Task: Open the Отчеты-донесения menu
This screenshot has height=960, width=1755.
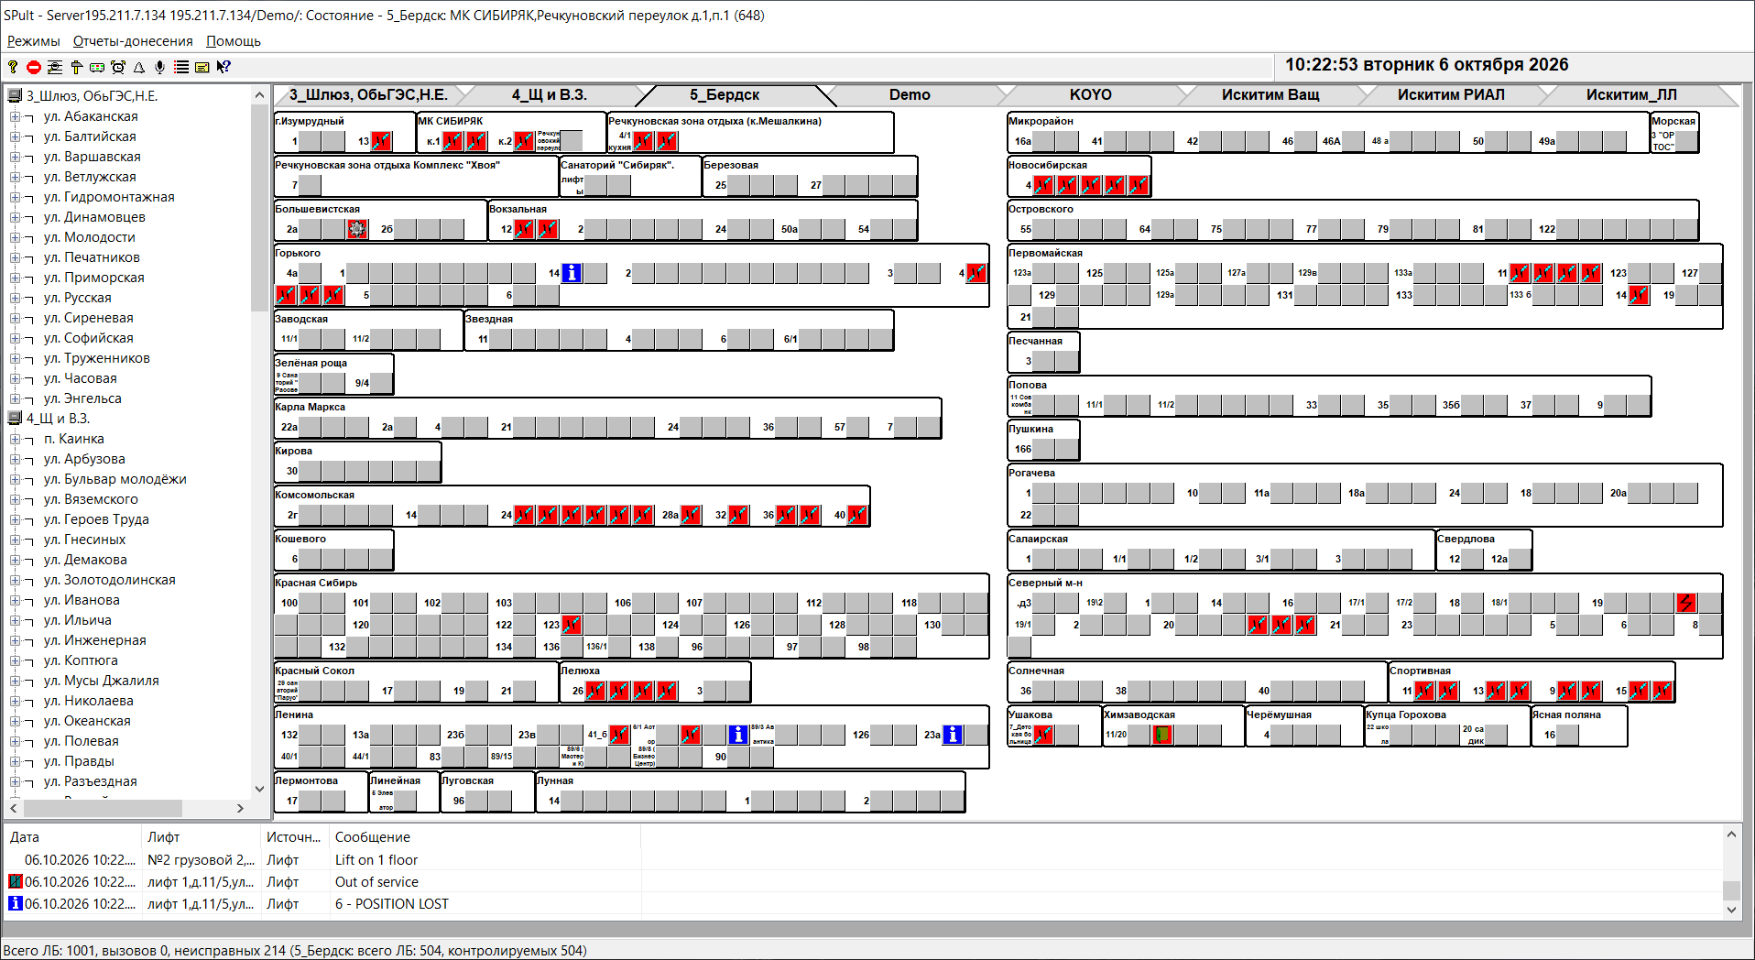Action: tap(133, 41)
